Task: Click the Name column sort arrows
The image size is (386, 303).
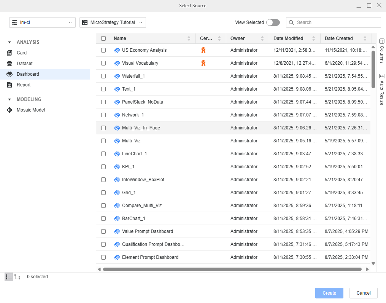Action: click(x=189, y=38)
